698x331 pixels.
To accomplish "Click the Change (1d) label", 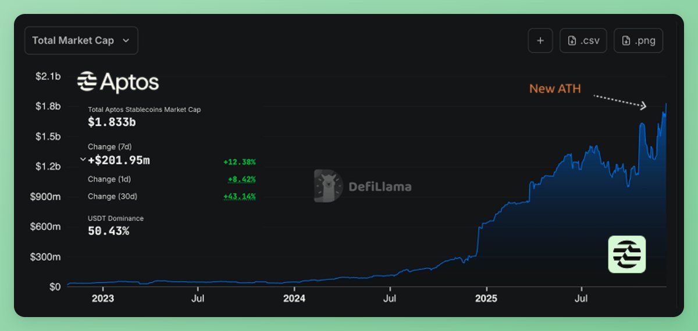I will click(x=110, y=179).
